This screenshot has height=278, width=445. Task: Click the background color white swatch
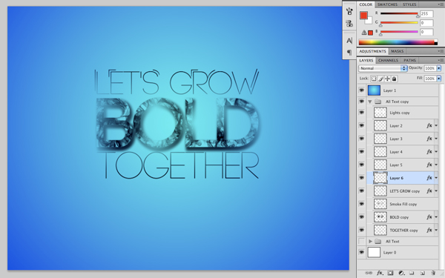369,21
